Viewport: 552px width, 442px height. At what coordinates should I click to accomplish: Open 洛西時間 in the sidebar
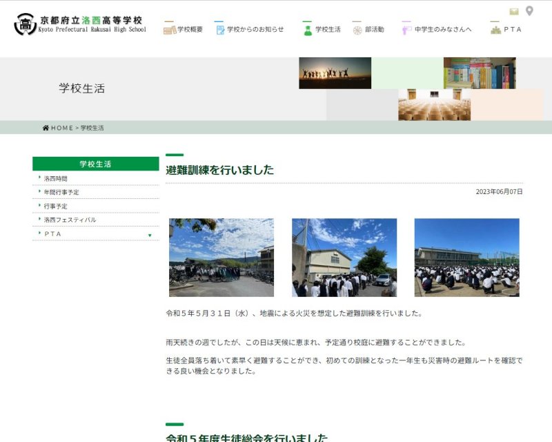[56, 178]
